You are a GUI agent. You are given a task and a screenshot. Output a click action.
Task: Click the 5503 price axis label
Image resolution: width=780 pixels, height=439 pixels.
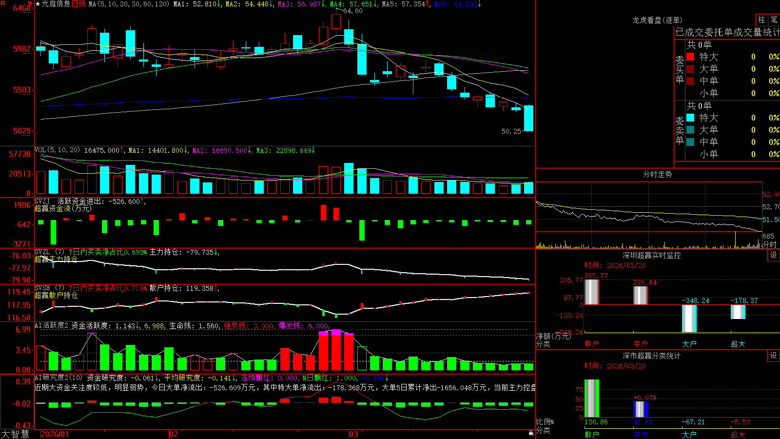coord(22,90)
